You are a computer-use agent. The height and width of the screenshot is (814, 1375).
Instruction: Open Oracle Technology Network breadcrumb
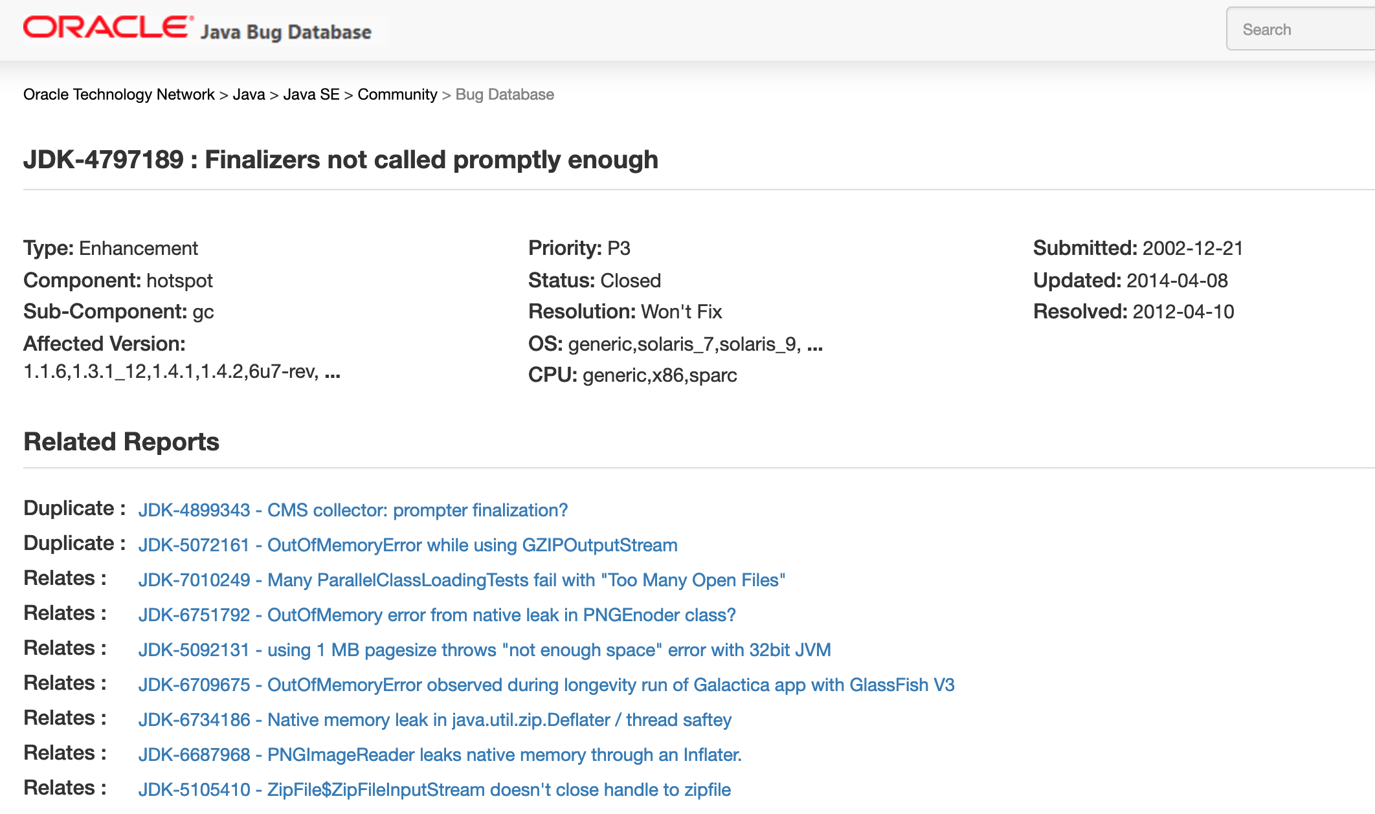point(118,94)
